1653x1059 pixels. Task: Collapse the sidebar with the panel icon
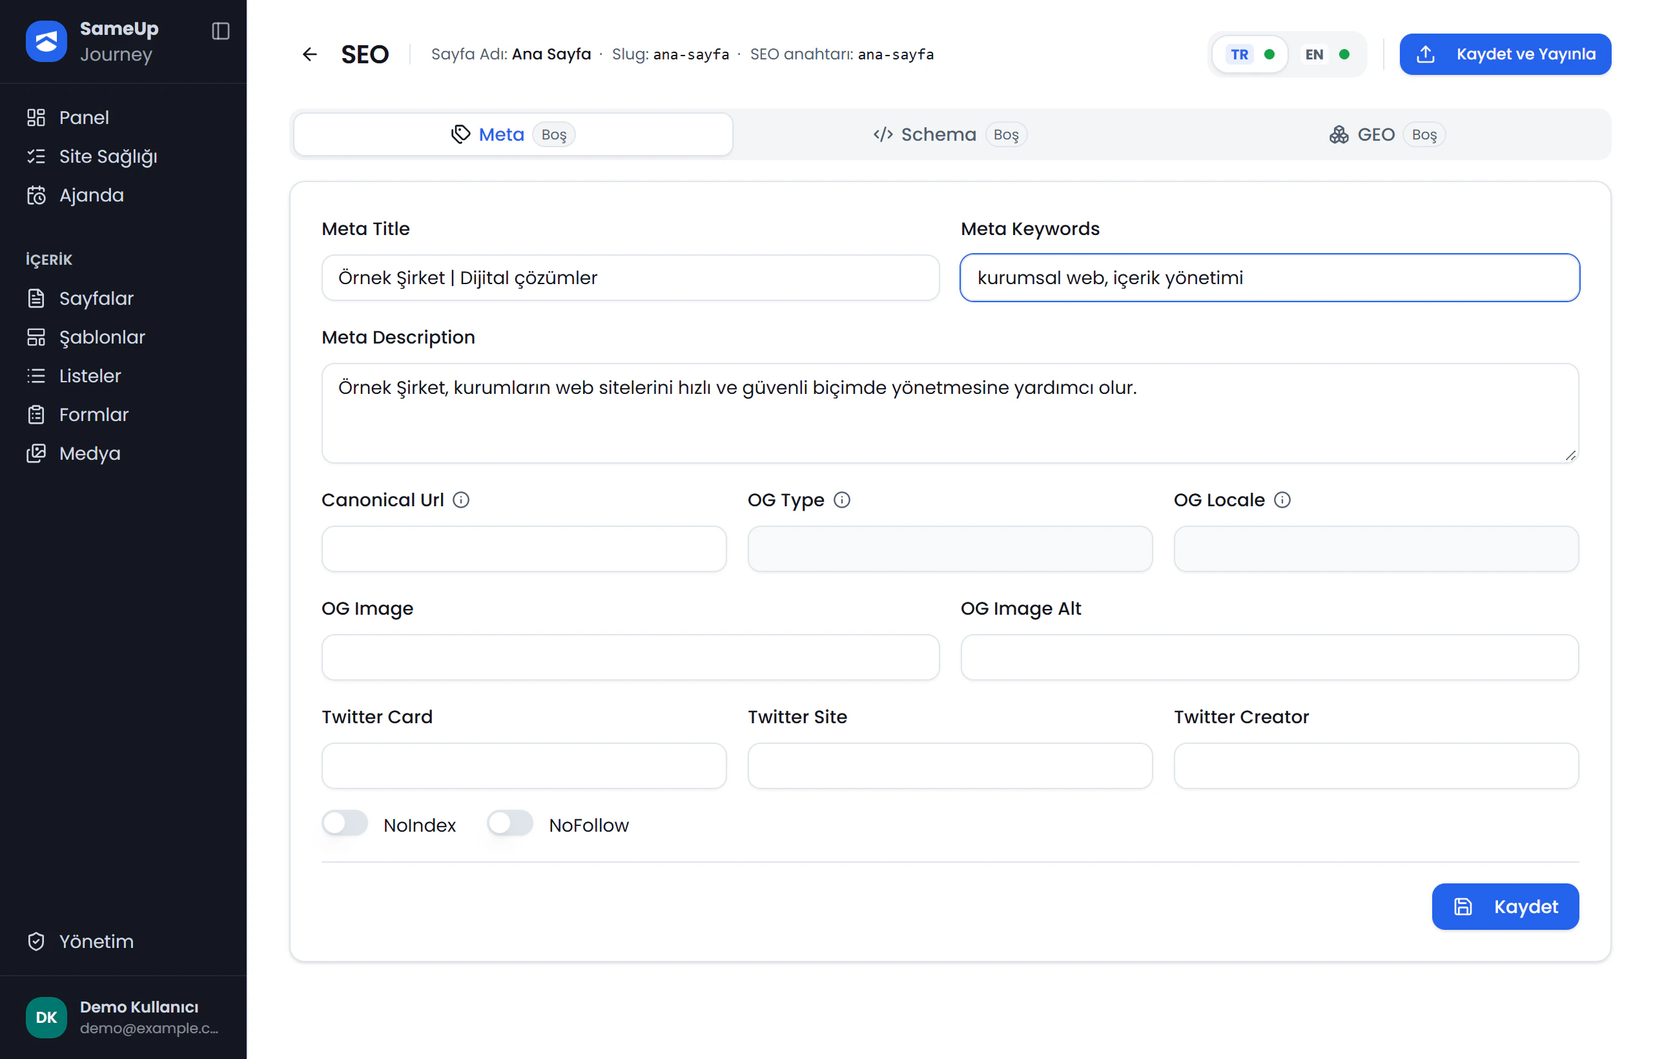tap(221, 31)
